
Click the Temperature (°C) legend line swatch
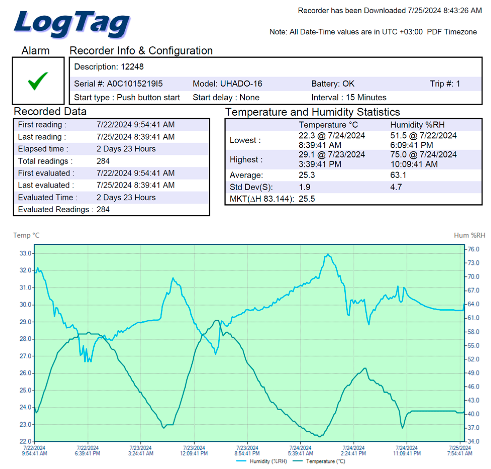coord(298,461)
